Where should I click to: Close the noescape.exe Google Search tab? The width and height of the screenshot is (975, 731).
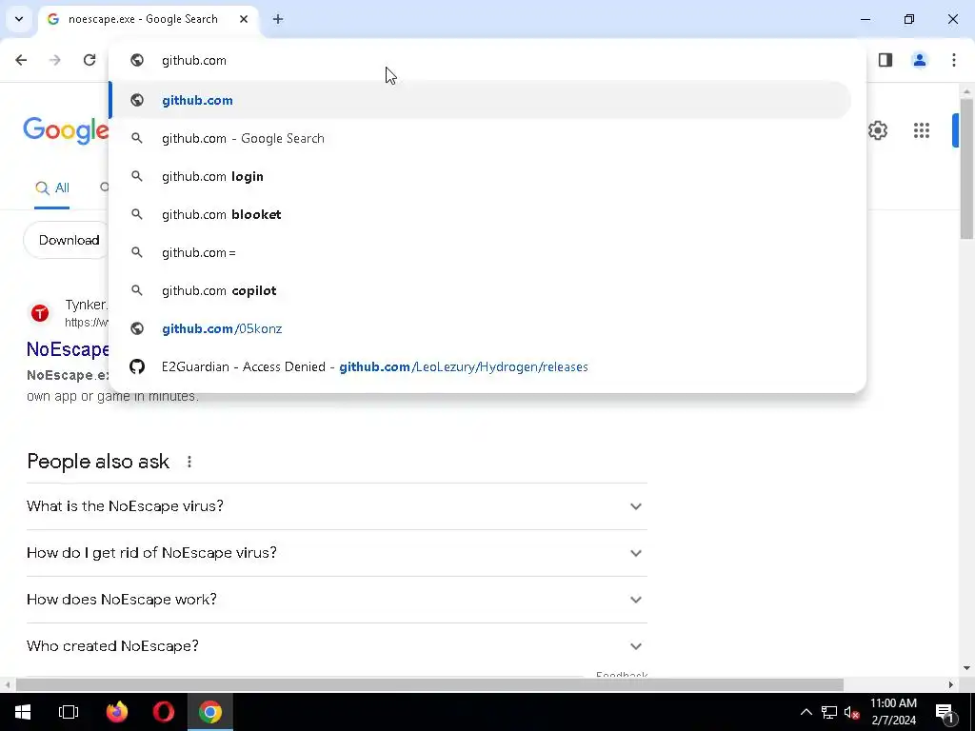coord(244,19)
